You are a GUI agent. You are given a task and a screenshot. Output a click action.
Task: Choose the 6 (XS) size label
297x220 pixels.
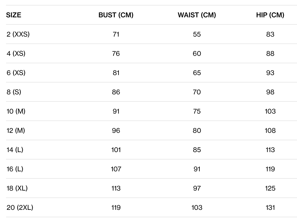(16, 73)
